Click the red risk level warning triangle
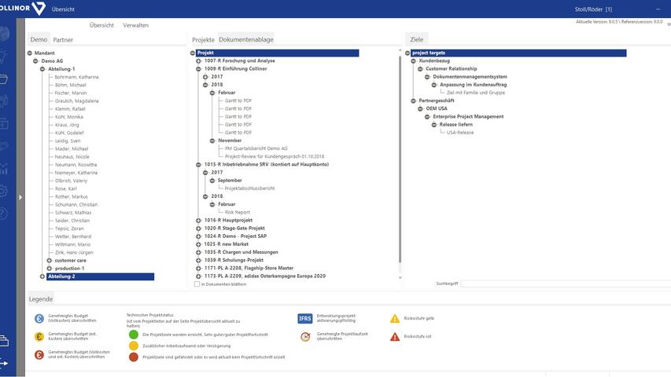Screen dimensions: 671x377 tap(395, 337)
